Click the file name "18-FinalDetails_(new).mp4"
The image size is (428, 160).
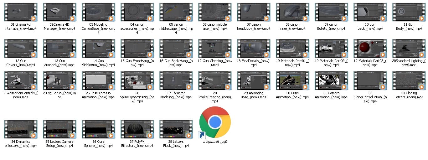254,63
